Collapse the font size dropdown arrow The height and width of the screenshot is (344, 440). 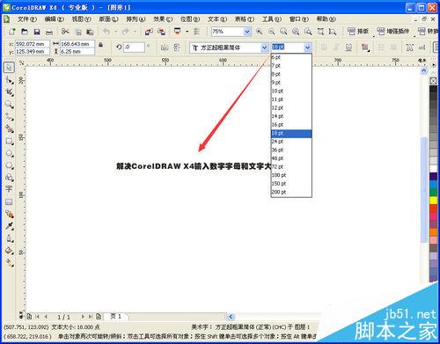[307, 48]
